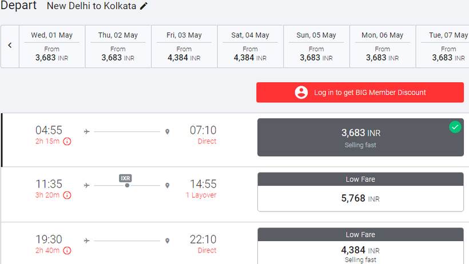
Task: Click the IXR layover stop badge
Action: click(x=126, y=178)
